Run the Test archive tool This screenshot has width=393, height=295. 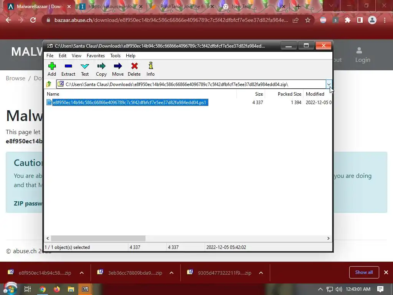point(85,69)
